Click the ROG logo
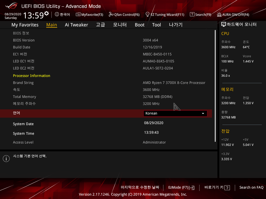This screenshot has width=266, height=199. tap(11, 6)
